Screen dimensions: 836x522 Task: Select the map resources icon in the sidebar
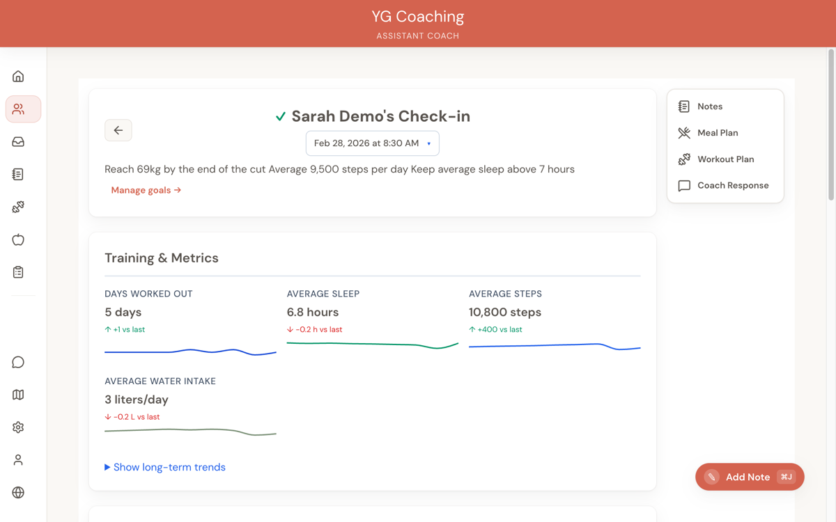point(17,395)
